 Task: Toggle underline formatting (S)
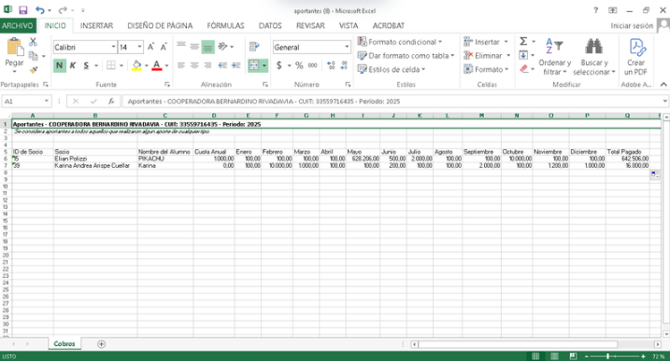[86, 65]
